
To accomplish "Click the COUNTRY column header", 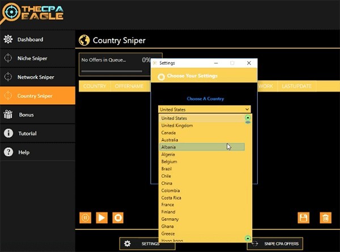I will click(x=95, y=86).
